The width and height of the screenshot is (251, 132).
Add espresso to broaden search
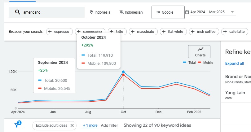(59, 32)
